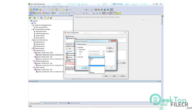Select the All data radio button

coord(78,47)
